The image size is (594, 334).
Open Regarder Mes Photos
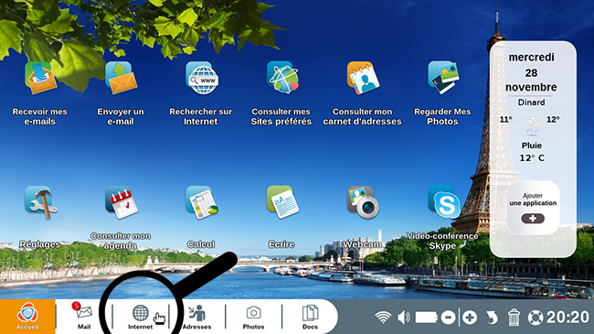(x=443, y=79)
